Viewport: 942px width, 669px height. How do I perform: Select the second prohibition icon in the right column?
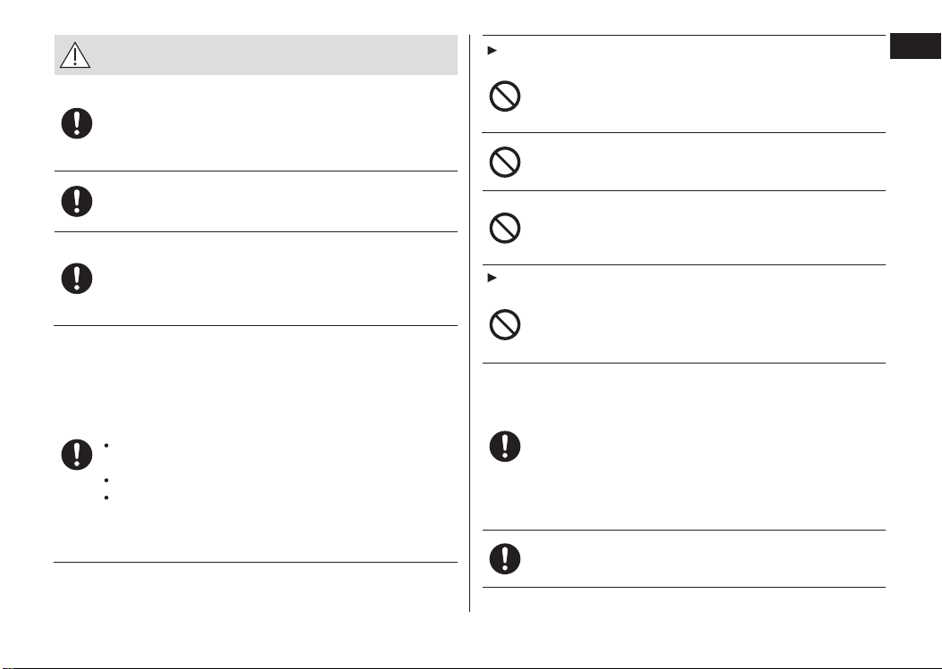coord(505,163)
